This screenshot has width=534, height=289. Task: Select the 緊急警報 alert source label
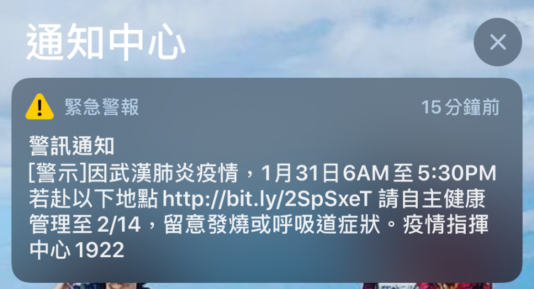(x=102, y=107)
